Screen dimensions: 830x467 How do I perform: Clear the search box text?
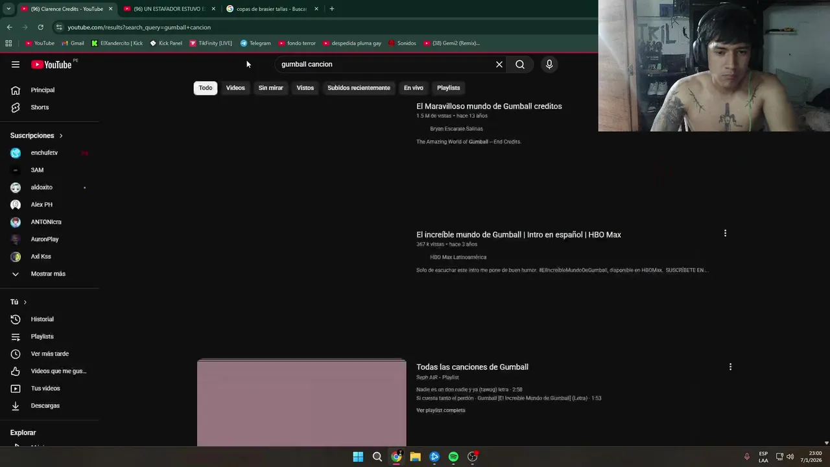pyautogui.click(x=499, y=64)
